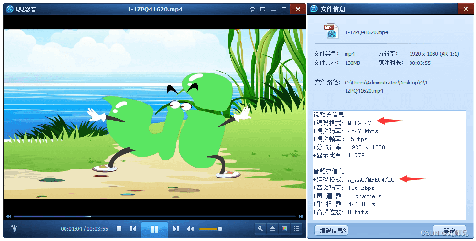The height and width of the screenshot is (241, 476).
Task: Click 确定 to confirm file info
Action: click(449, 231)
